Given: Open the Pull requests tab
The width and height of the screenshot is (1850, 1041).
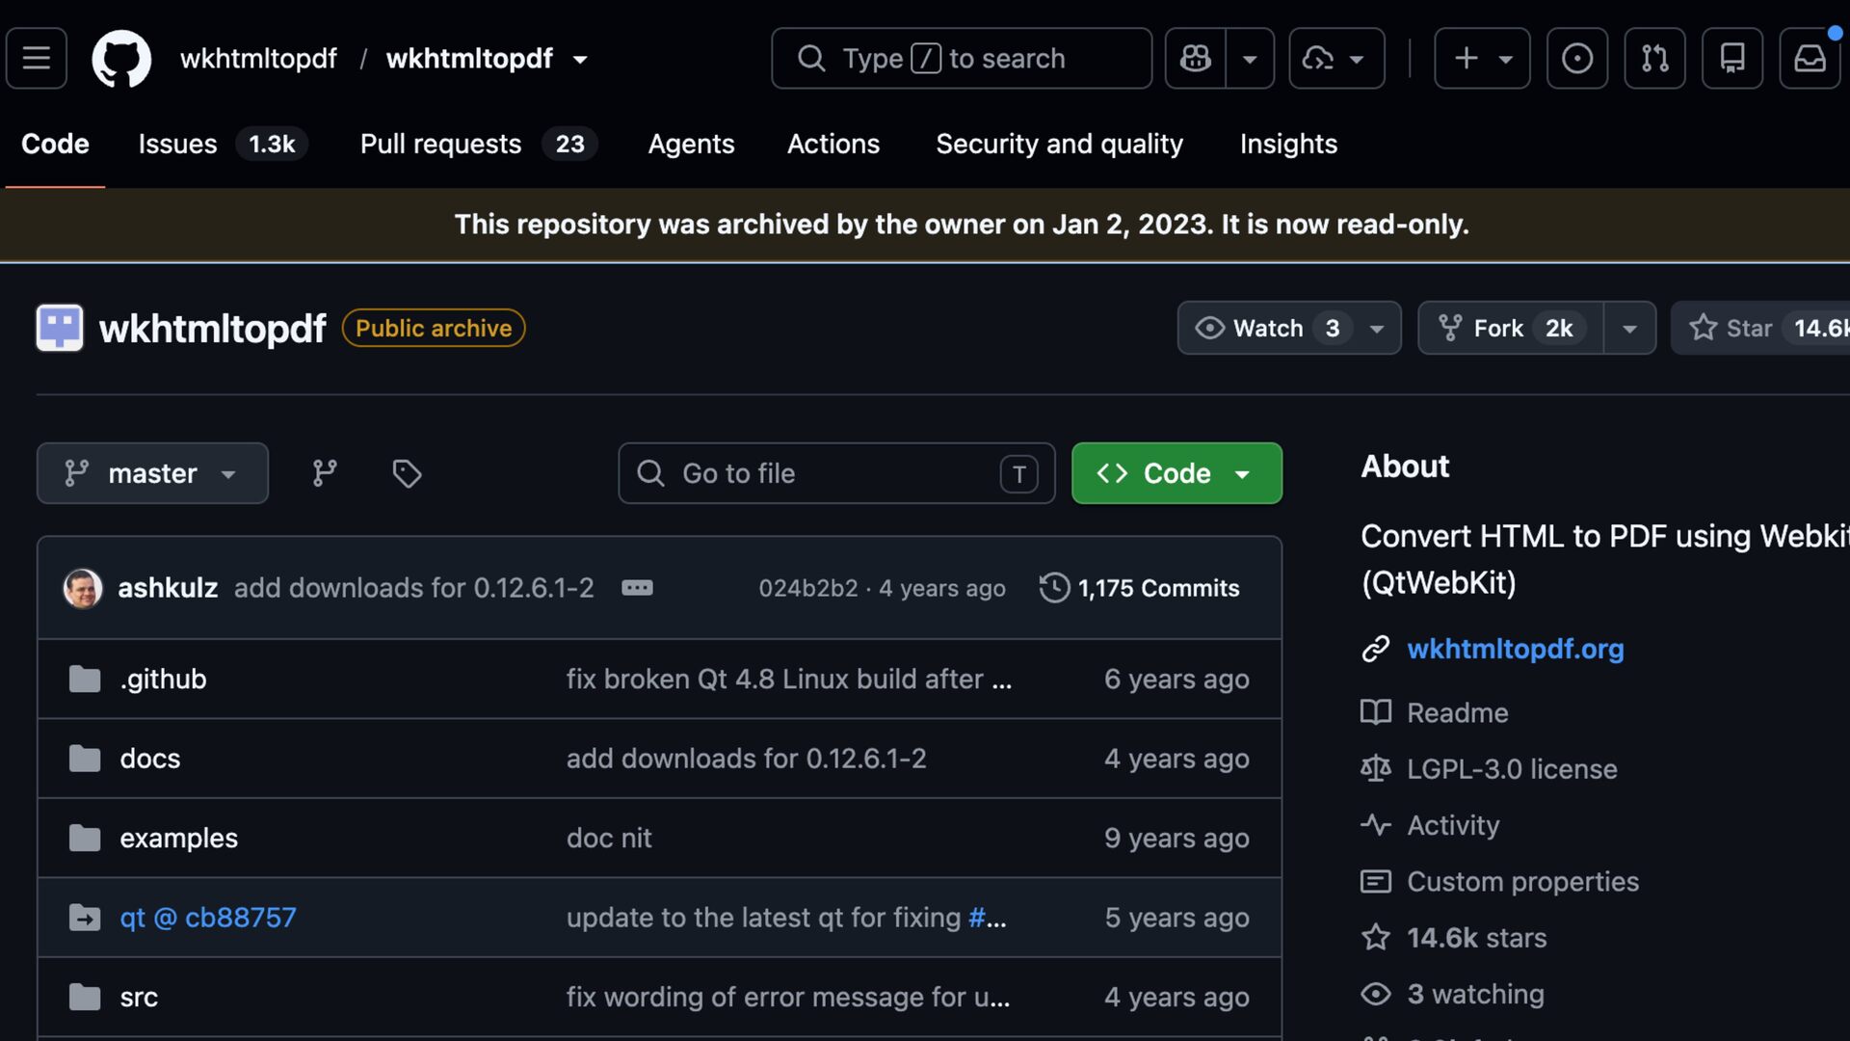Looking at the screenshot, I should tap(479, 144).
